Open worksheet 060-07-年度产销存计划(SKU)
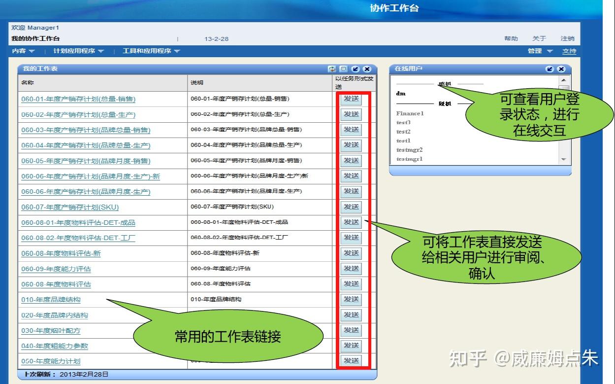This screenshot has width=615, height=384. pos(70,207)
